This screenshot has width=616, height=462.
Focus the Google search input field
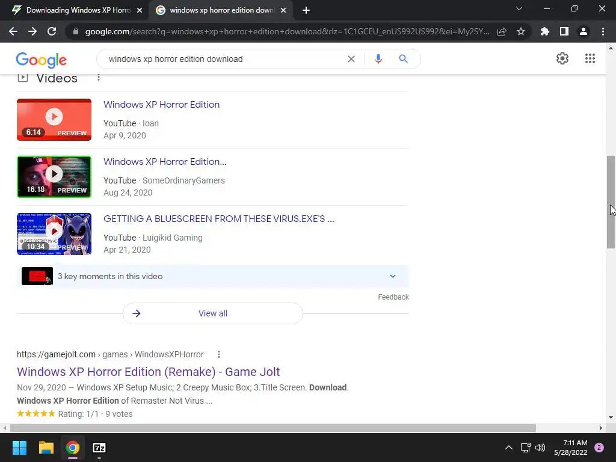coord(224,59)
